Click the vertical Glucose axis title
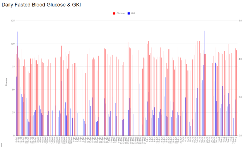The image size is (245, 147). tap(6, 83)
